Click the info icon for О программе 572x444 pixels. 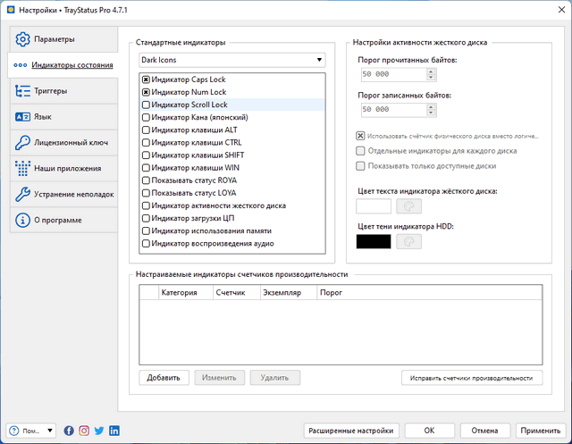click(x=24, y=220)
